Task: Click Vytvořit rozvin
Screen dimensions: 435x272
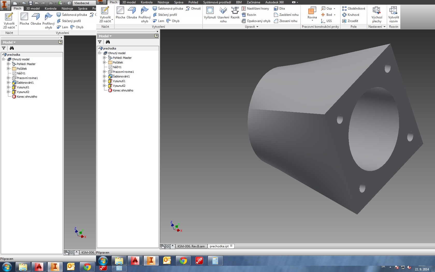Action: tap(394, 15)
